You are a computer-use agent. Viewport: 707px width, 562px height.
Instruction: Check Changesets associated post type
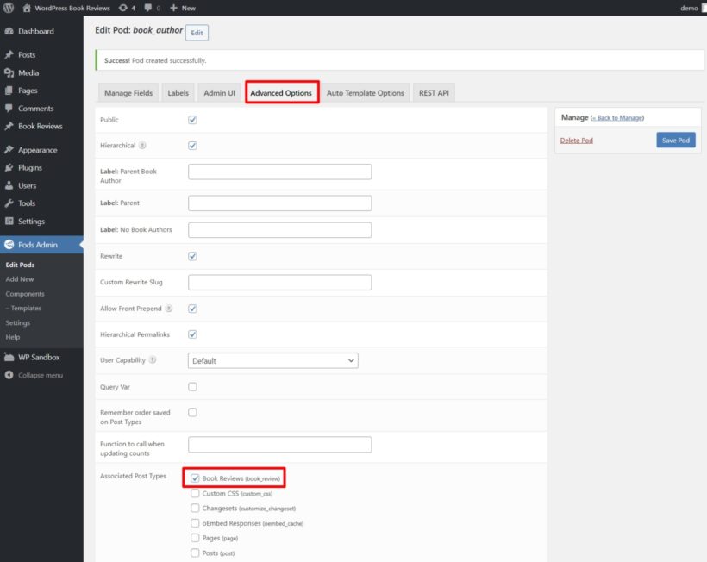point(195,508)
